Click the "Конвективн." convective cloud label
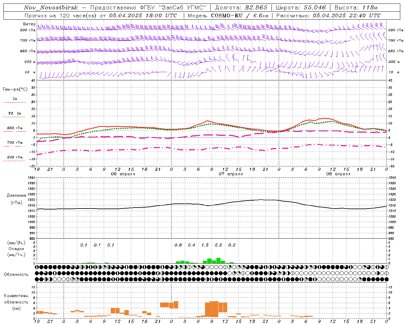This screenshot has height=324, width=405. coord(16,296)
